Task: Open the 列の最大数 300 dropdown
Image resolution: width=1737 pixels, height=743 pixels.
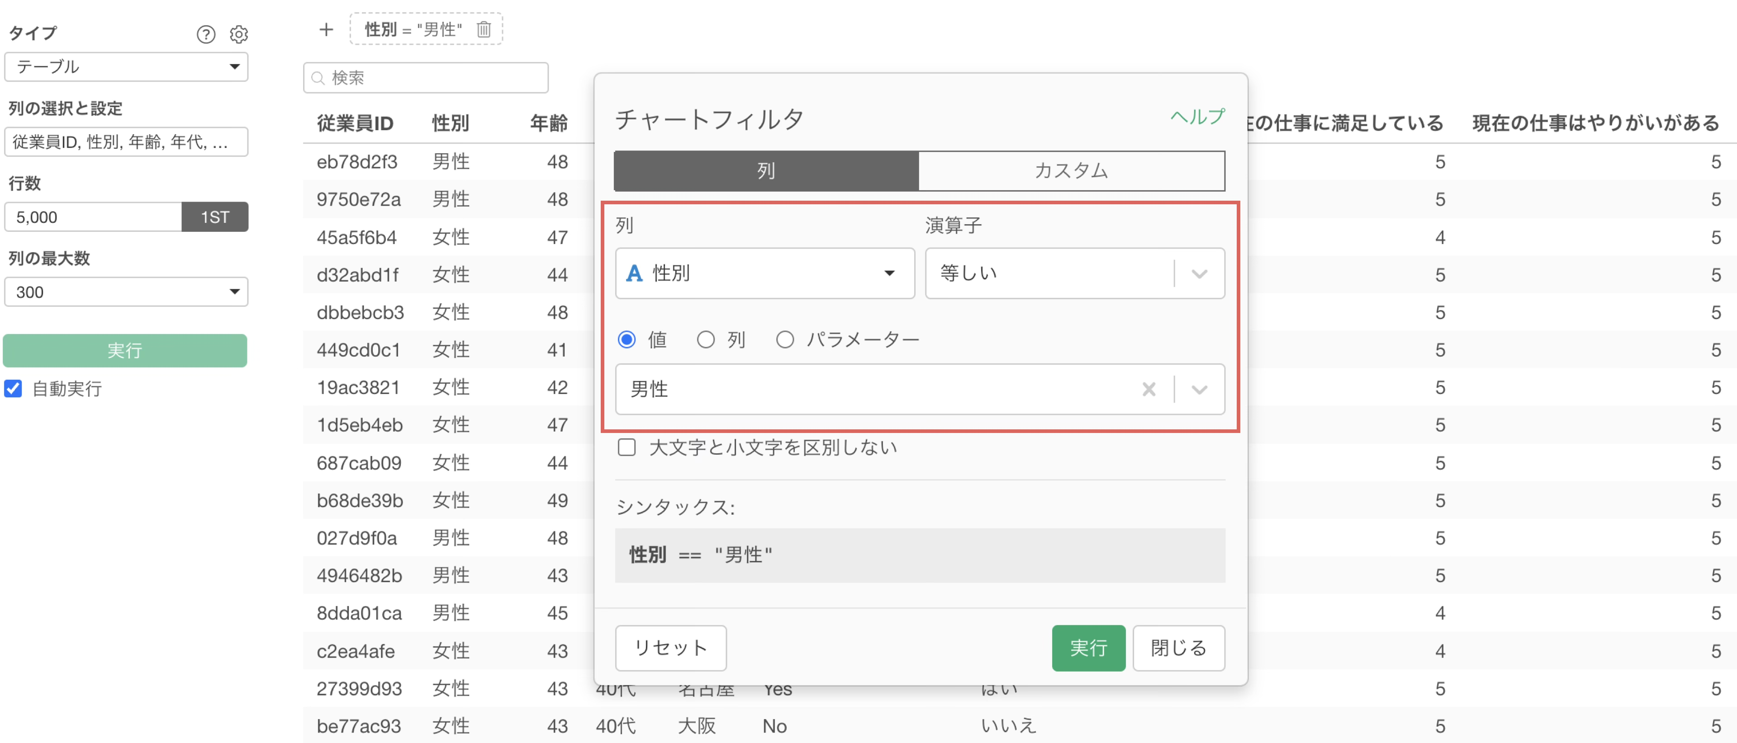Action: click(126, 292)
